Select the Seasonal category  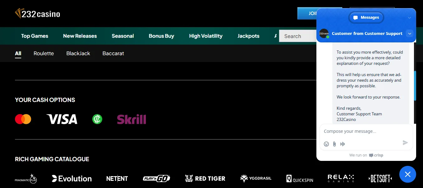click(123, 36)
